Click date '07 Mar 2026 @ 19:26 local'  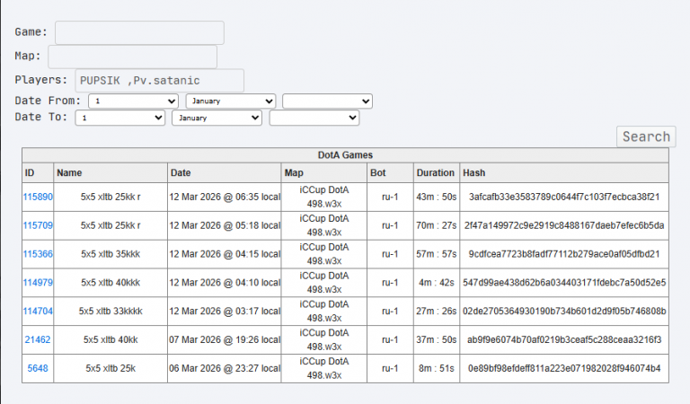pyautogui.click(x=225, y=340)
